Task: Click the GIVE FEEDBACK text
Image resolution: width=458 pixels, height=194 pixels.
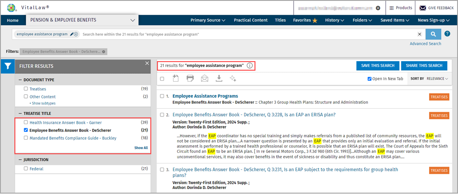Action: [441, 8]
